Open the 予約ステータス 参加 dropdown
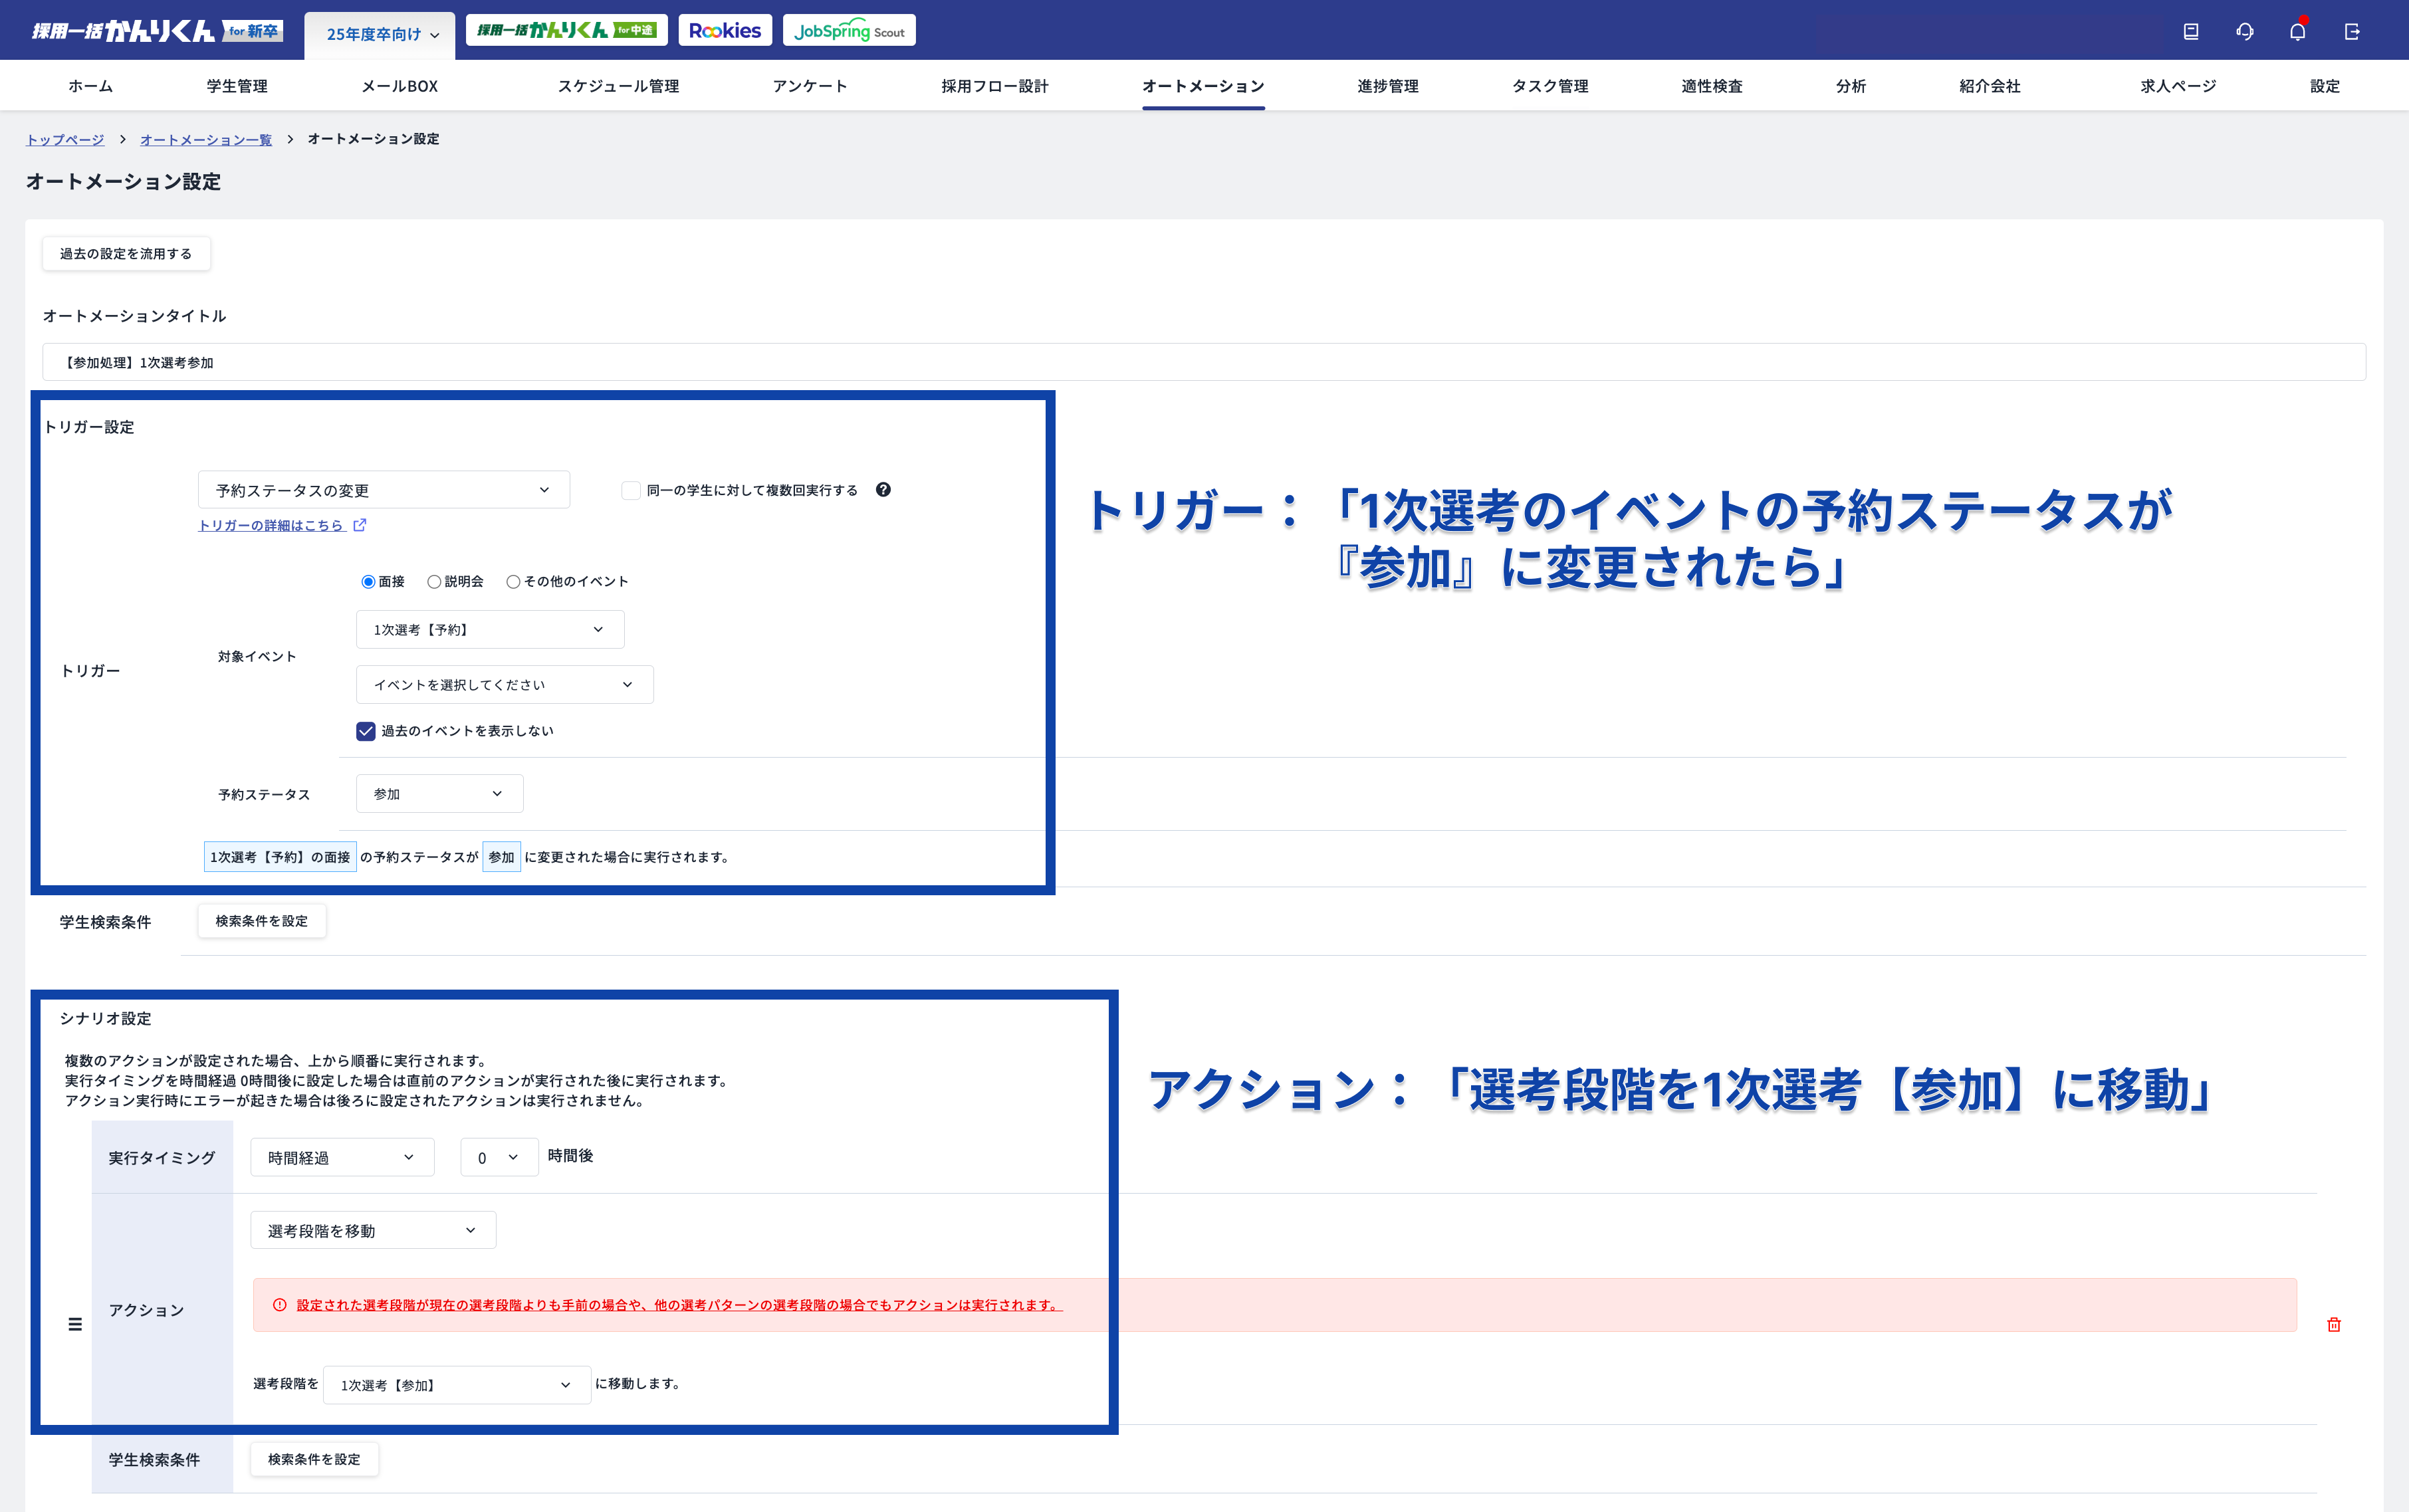Image resolution: width=2409 pixels, height=1512 pixels. 439,793
